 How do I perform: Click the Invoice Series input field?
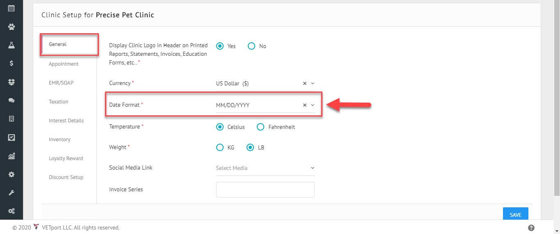[265, 190]
